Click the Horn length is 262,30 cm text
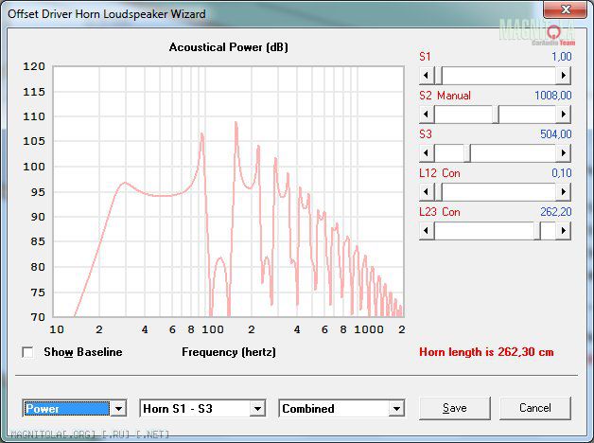 coord(486,352)
